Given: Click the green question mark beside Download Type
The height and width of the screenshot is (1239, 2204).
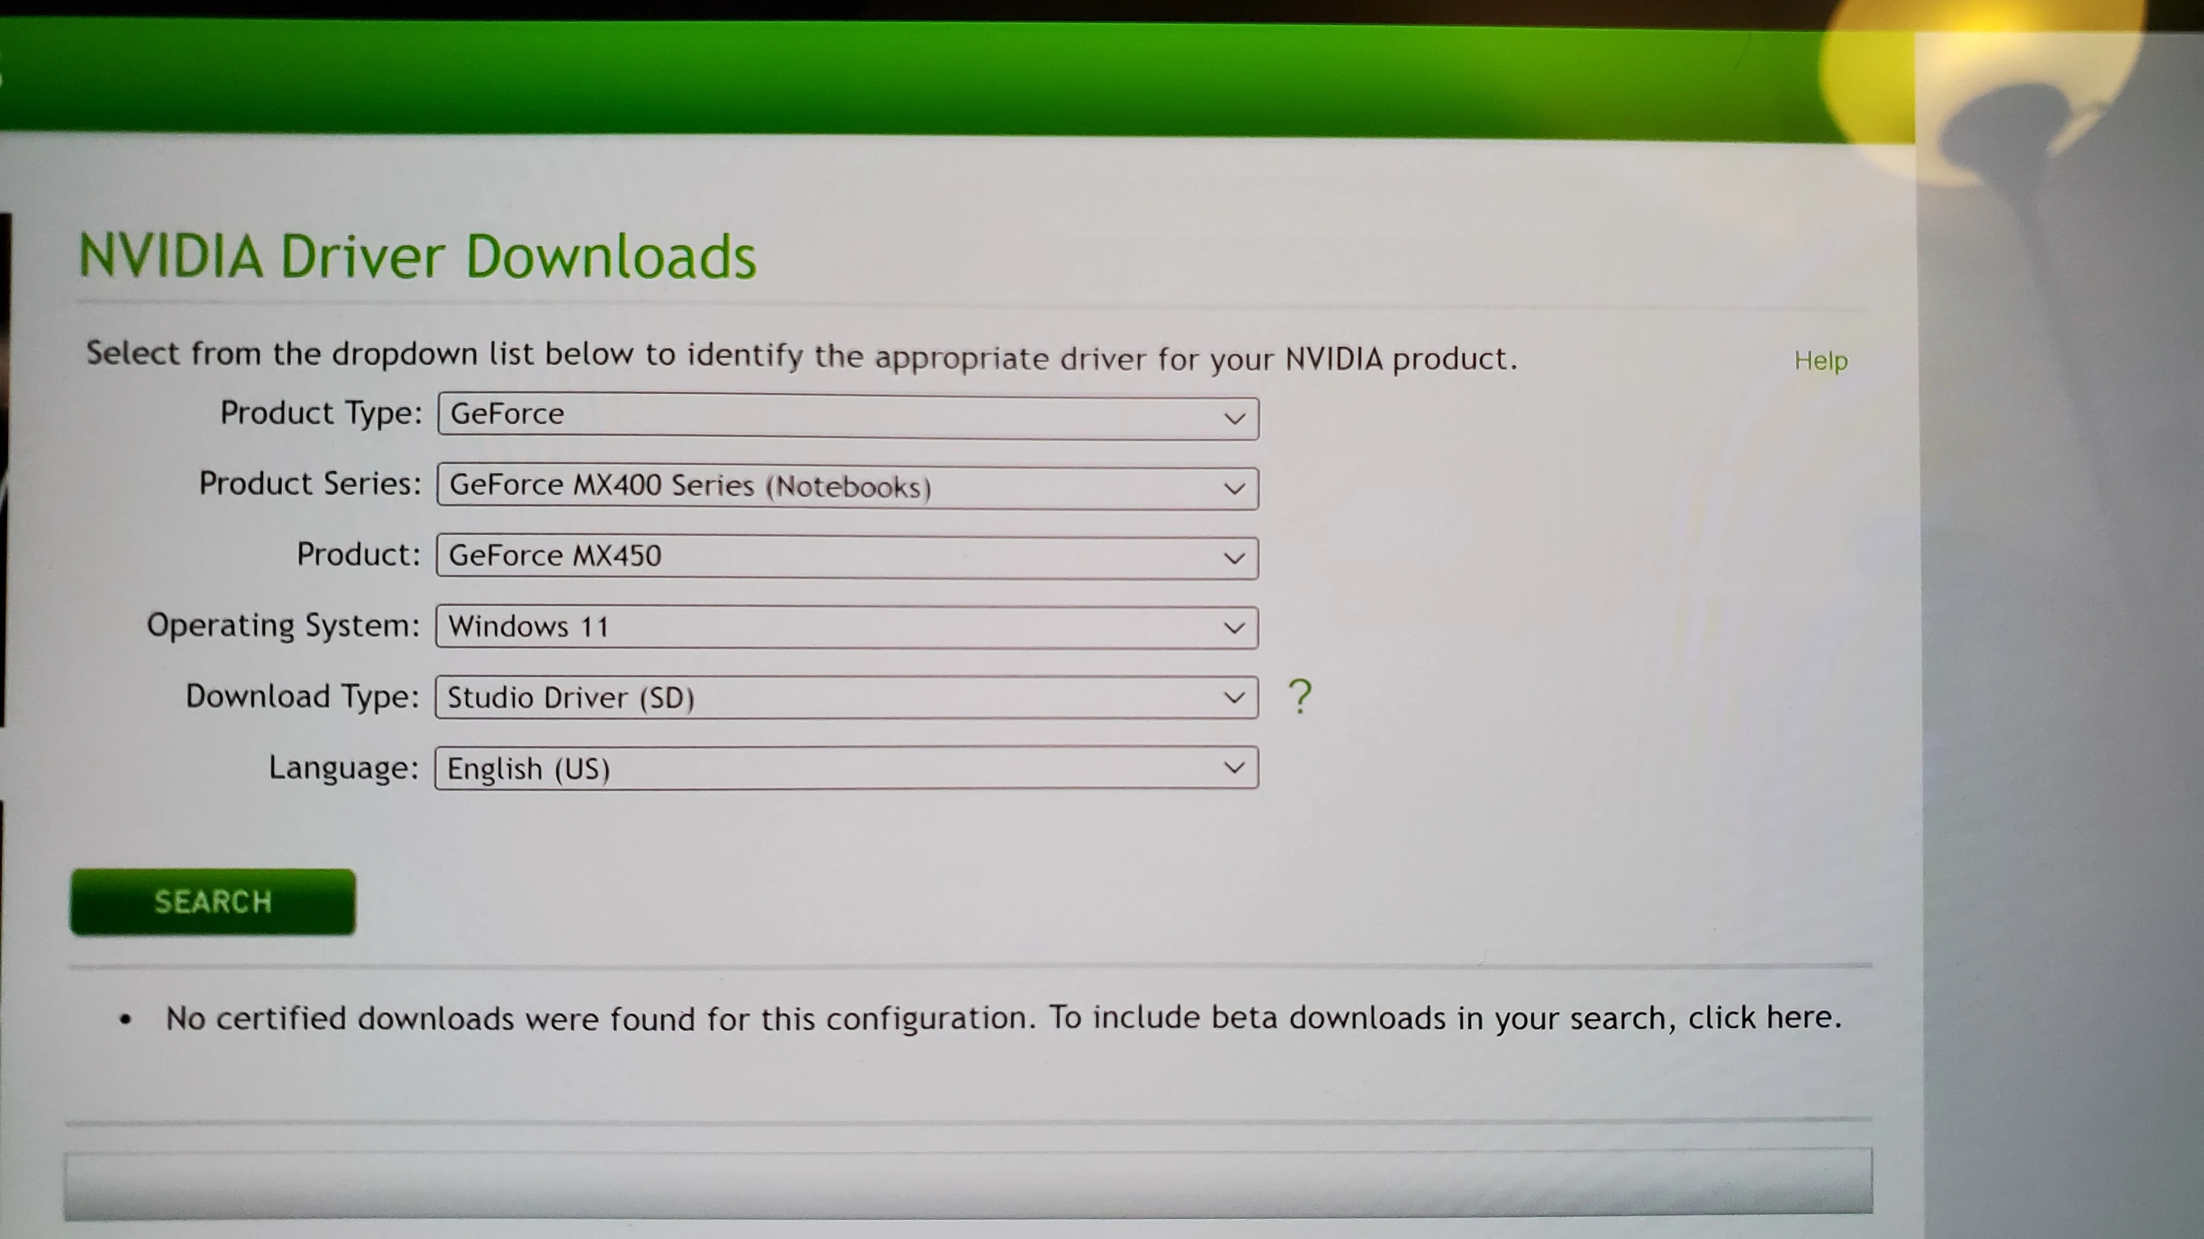Looking at the screenshot, I should [1300, 697].
